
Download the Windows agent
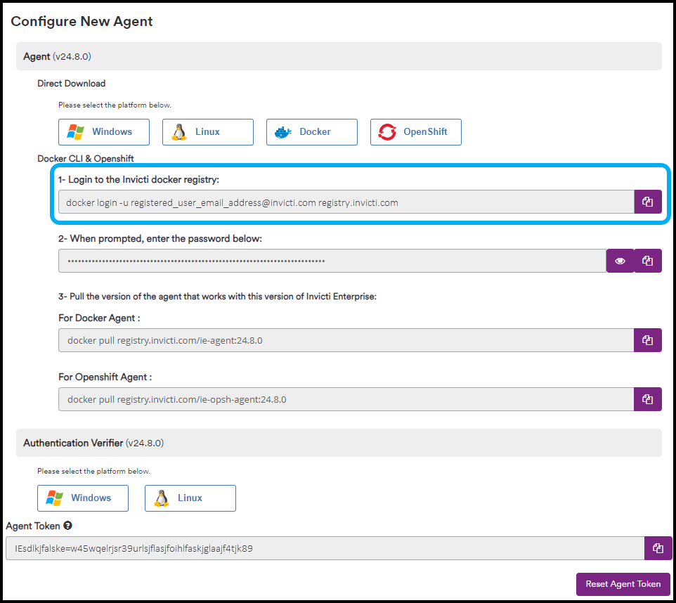pyautogui.click(x=104, y=132)
